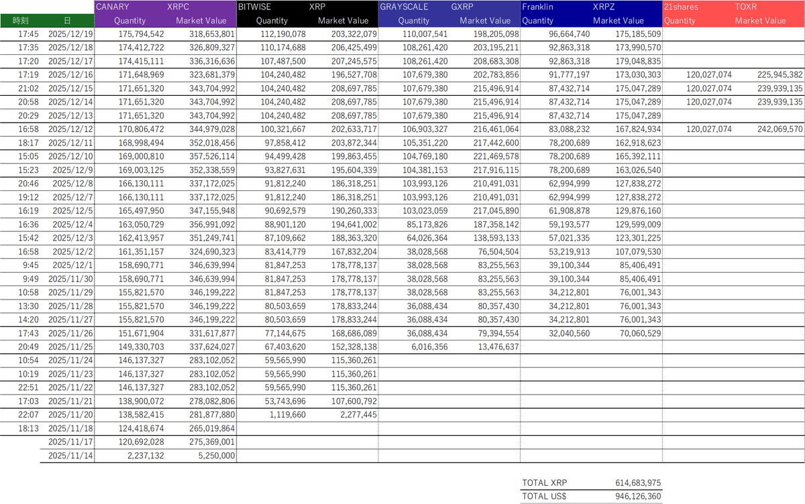Select the 21shares header cell
The image size is (805, 504).
[680, 7]
